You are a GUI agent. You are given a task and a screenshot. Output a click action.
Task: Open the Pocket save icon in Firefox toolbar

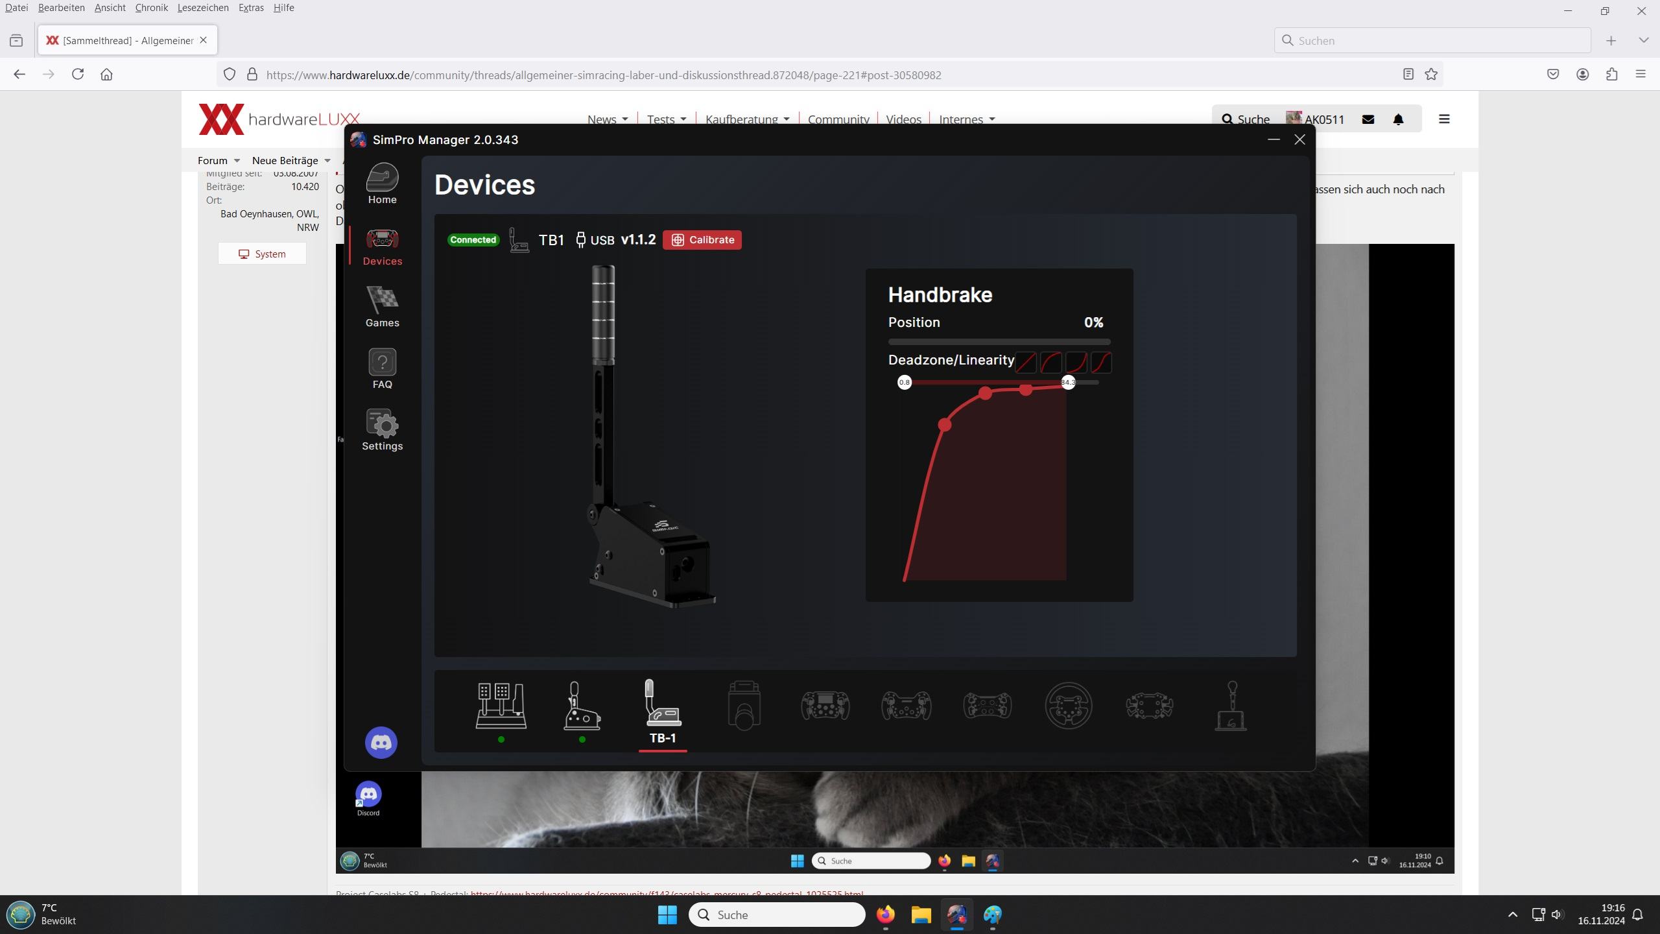click(x=1553, y=75)
